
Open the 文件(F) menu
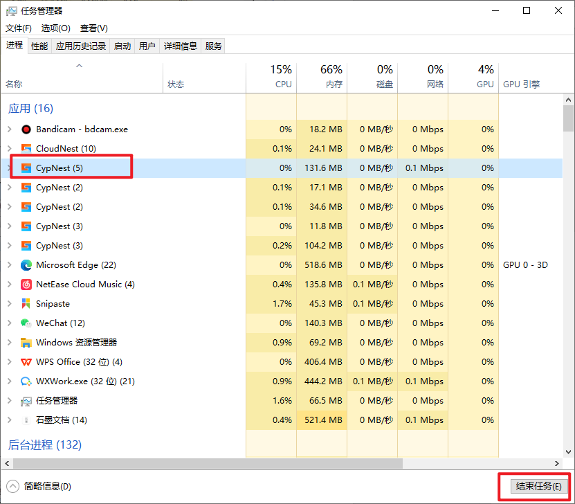tap(18, 28)
